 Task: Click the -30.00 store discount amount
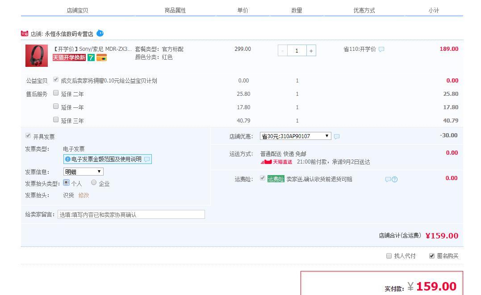[x=449, y=135]
